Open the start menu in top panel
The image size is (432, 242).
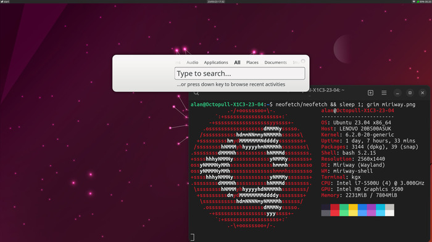click(5, 2)
